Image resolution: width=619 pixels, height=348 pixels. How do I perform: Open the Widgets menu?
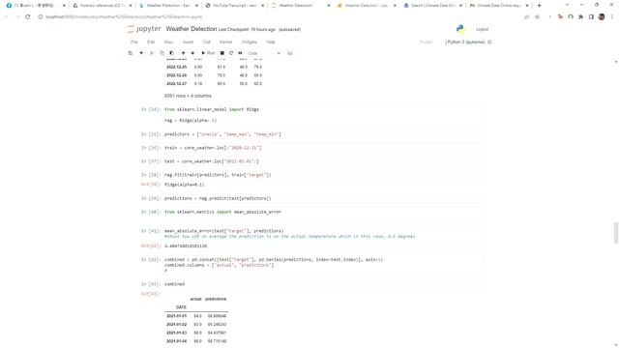[x=250, y=42]
